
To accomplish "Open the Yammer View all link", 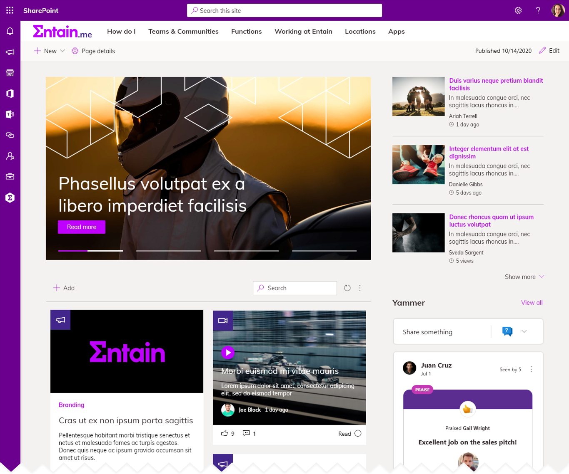I will pyautogui.click(x=532, y=303).
